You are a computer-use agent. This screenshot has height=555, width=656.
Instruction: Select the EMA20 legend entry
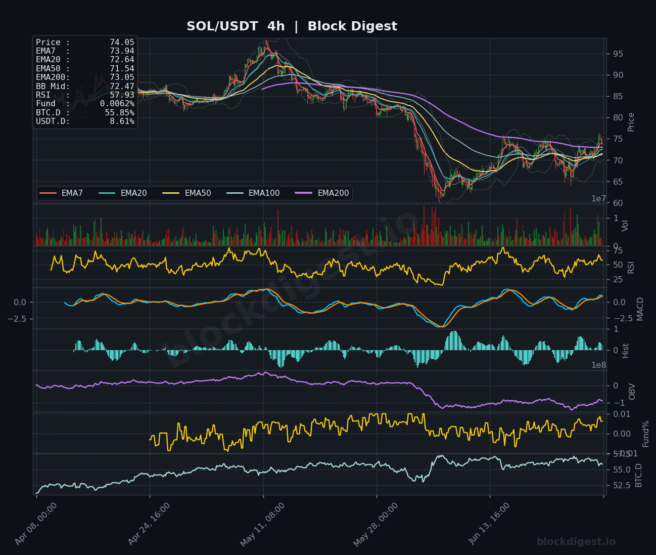click(x=123, y=193)
